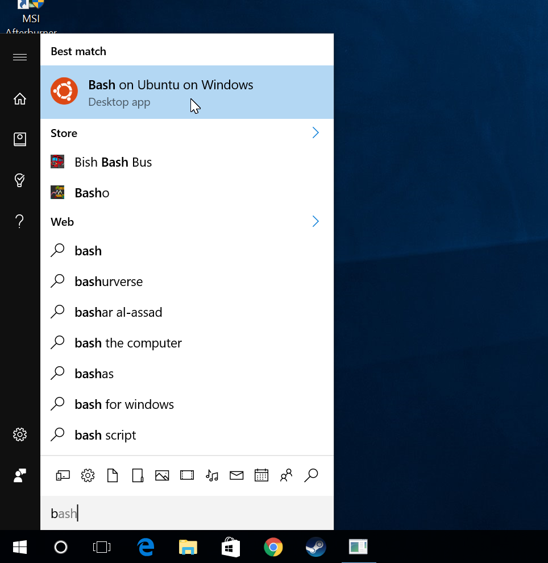Launch Steam from taskbar
Screen dimensions: 548x563
316,547
